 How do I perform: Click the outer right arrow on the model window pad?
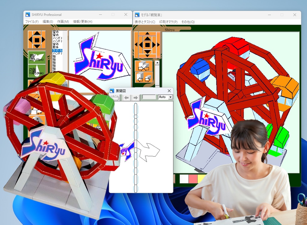coord(158,45)
